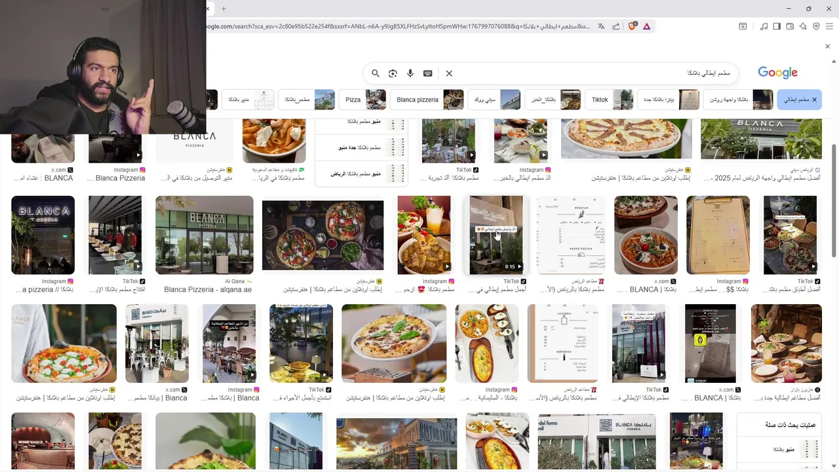Screen dimensions: 839x472
Task: Select the Pizza filter chip
Action: click(362, 100)
